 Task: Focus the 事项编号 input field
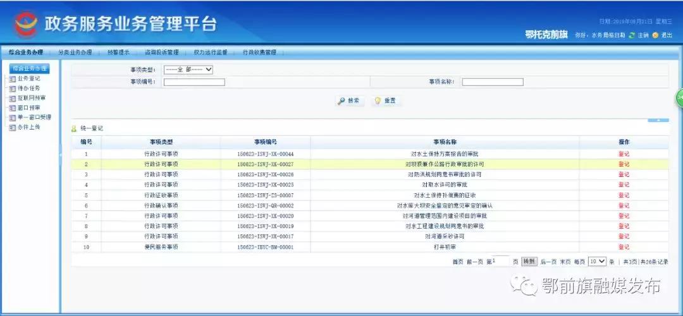coord(194,82)
